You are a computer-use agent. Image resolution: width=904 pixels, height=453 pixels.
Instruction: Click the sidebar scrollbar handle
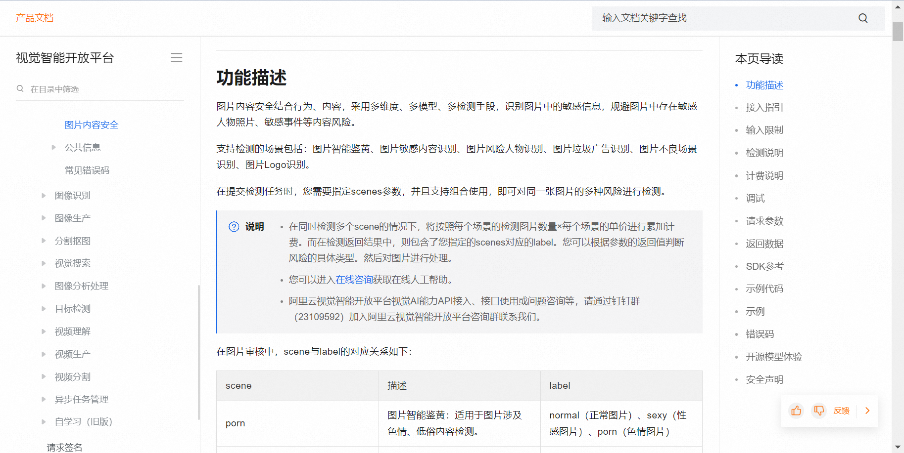[199, 352]
